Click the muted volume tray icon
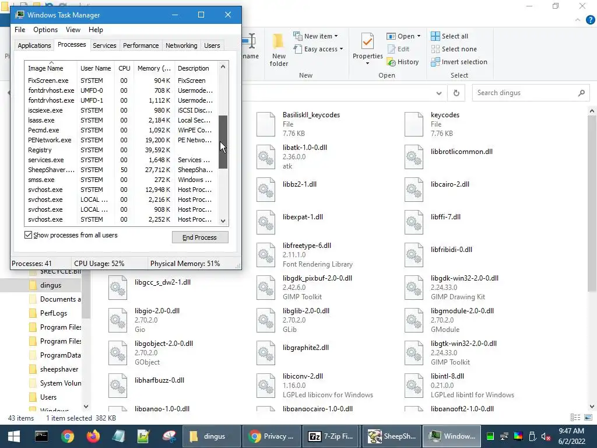 tap(546, 436)
